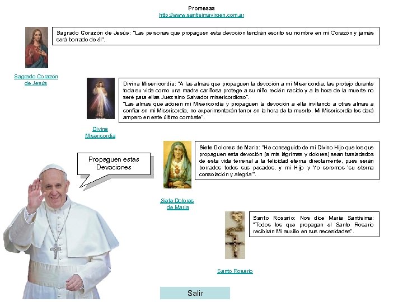Click the Divina Misericordia promise text box
The height and width of the screenshot is (302, 403).
[249, 101]
